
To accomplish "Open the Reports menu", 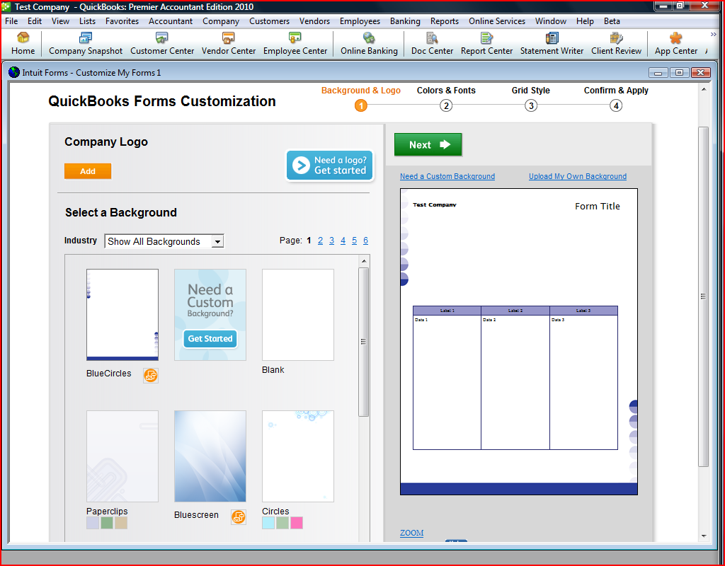I will point(445,21).
